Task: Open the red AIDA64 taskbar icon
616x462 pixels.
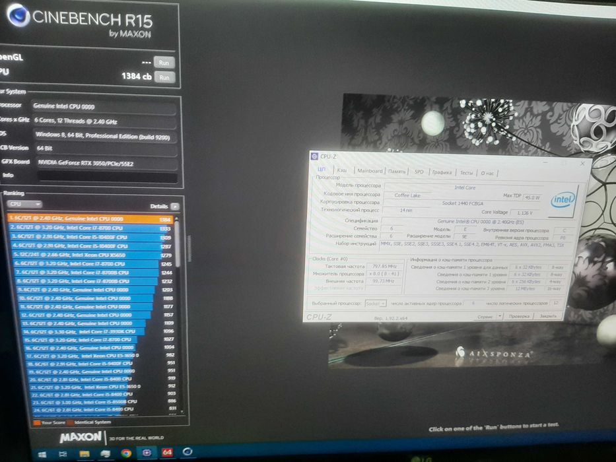Action: tap(167, 452)
